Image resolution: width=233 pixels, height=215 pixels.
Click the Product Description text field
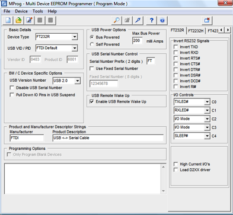click(x=108, y=138)
